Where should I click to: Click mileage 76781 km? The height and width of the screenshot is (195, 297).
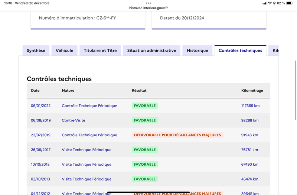pos(249,150)
